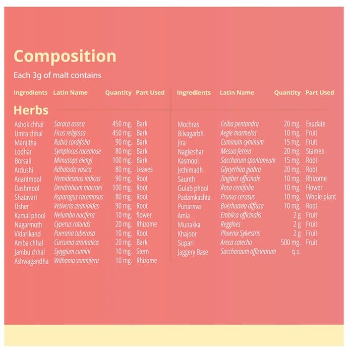Click the Withania somnifera text
The width and height of the screenshot is (348, 353).
(76, 261)
